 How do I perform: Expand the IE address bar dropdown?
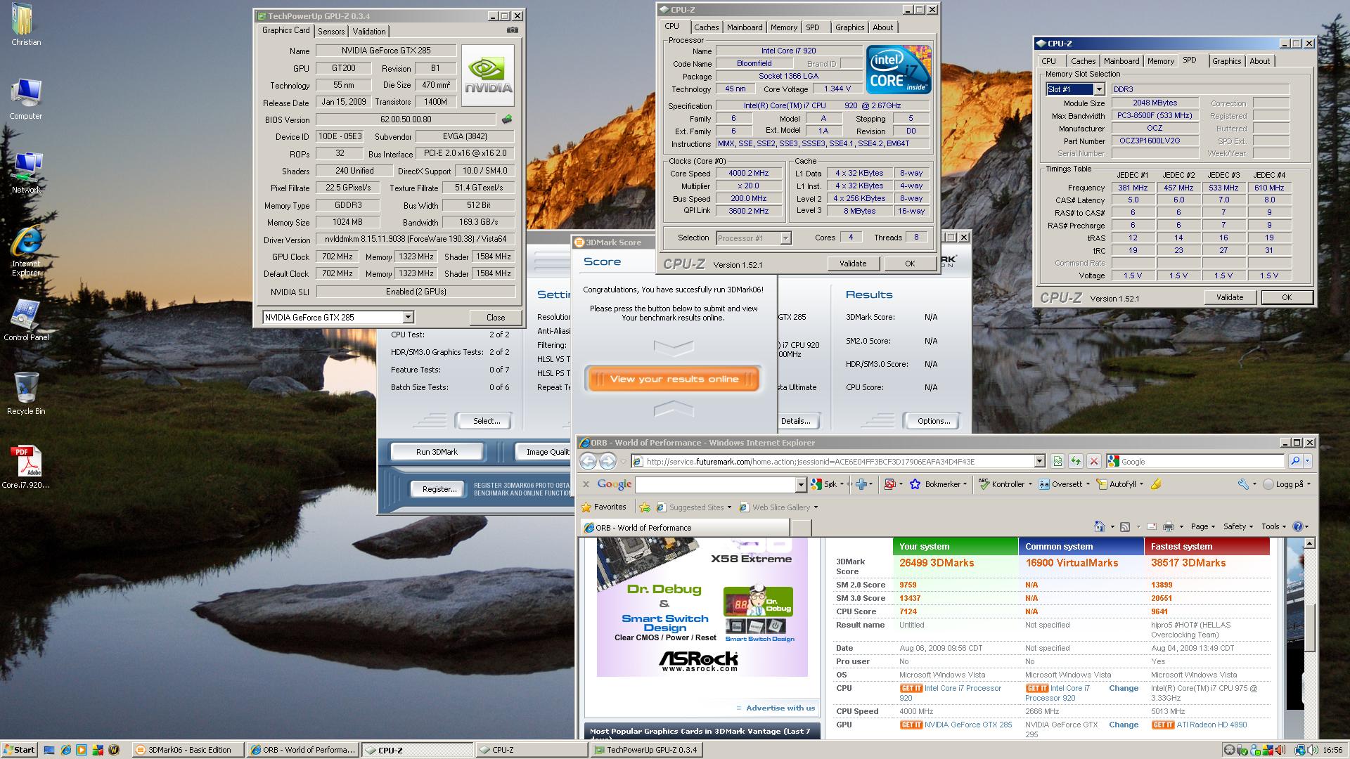coord(1039,461)
